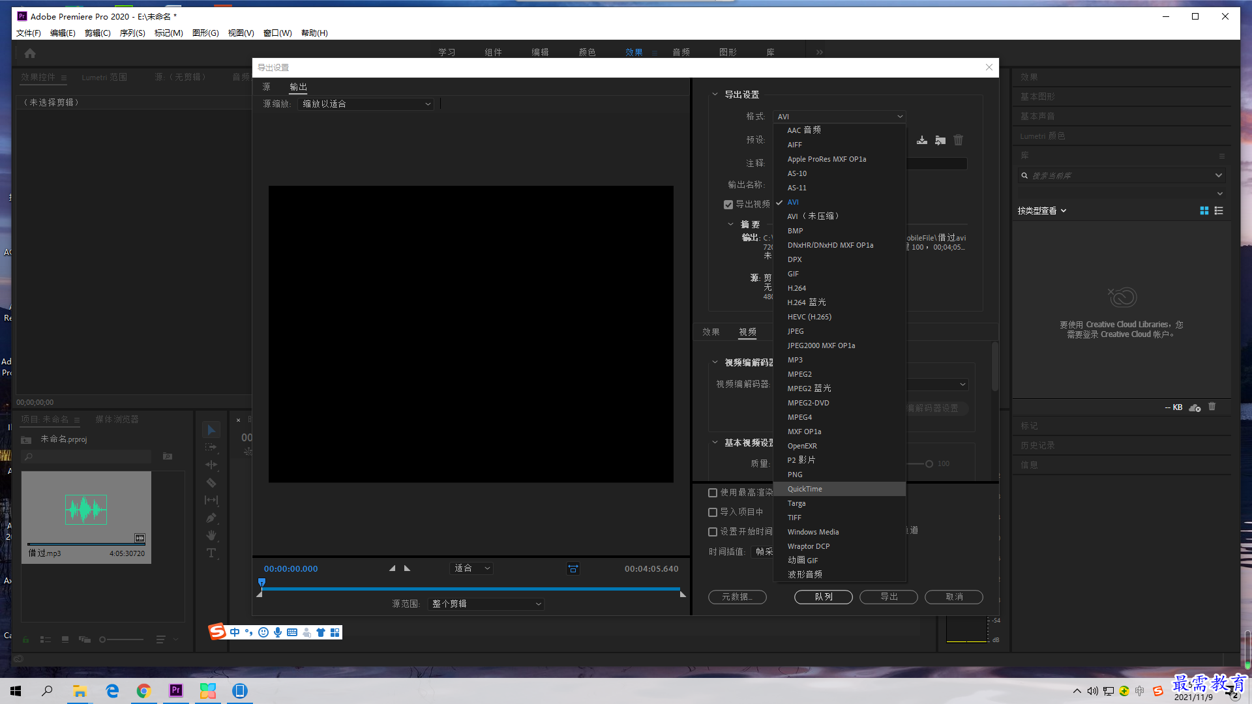Click the library trash icon beside KB
Image resolution: width=1252 pixels, height=704 pixels.
(x=1212, y=407)
